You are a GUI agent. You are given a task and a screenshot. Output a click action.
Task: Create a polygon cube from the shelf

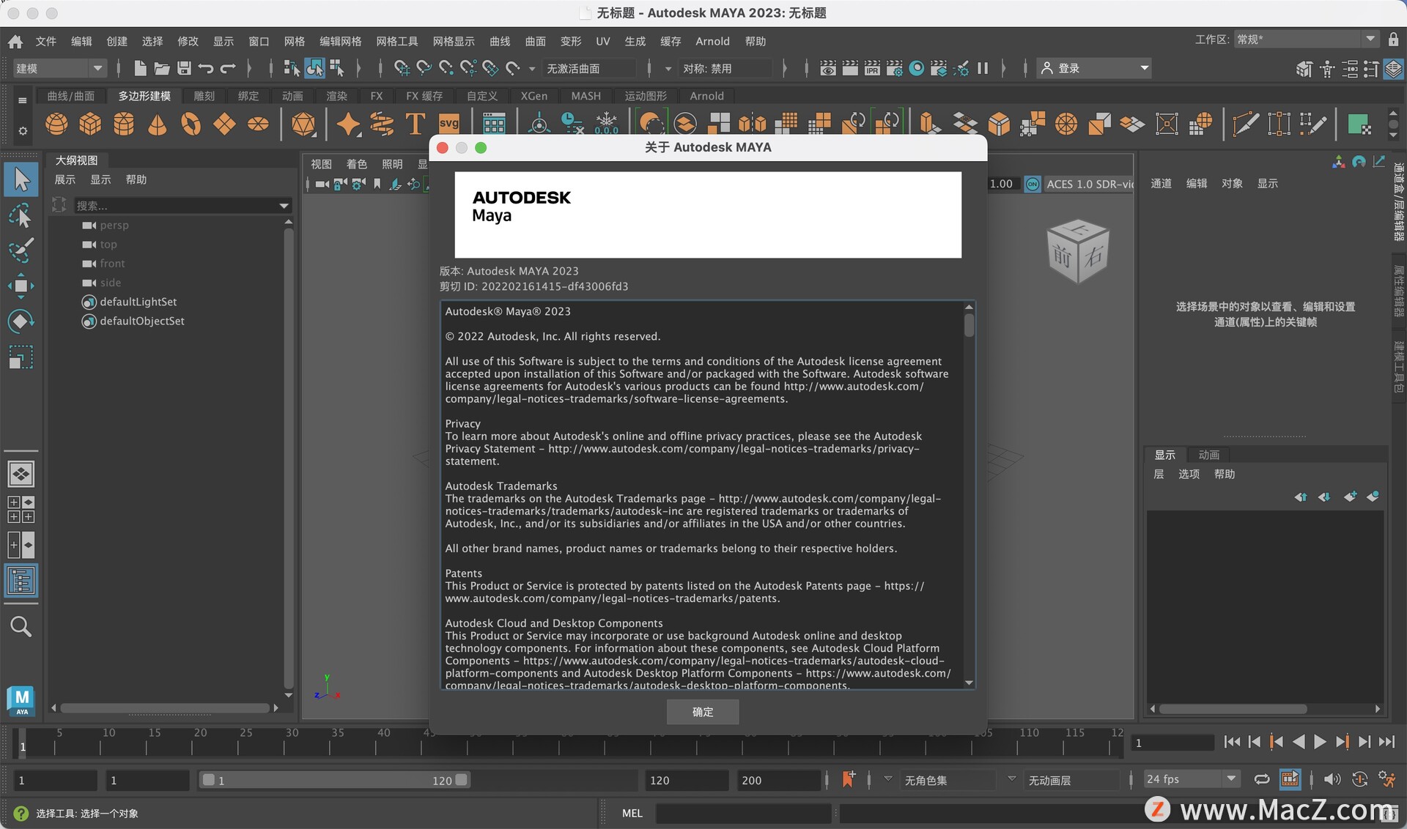90,124
